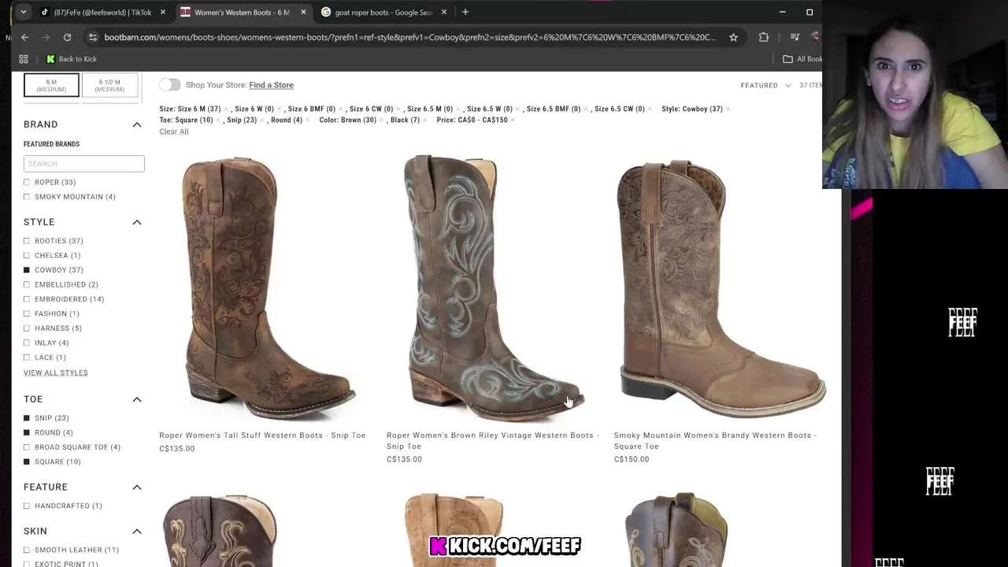Uncheck the SQUARE (10) toe checkbox

pos(27,461)
